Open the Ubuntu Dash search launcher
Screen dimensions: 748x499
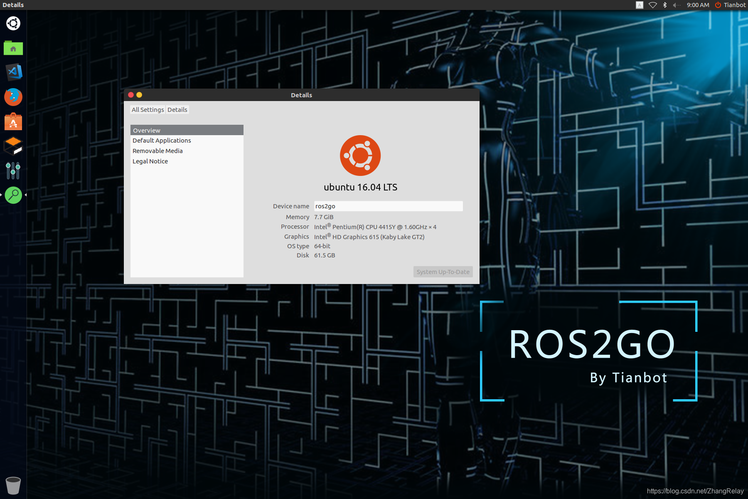click(x=13, y=23)
